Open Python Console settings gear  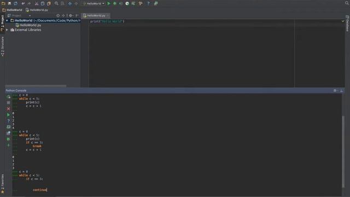point(335,90)
